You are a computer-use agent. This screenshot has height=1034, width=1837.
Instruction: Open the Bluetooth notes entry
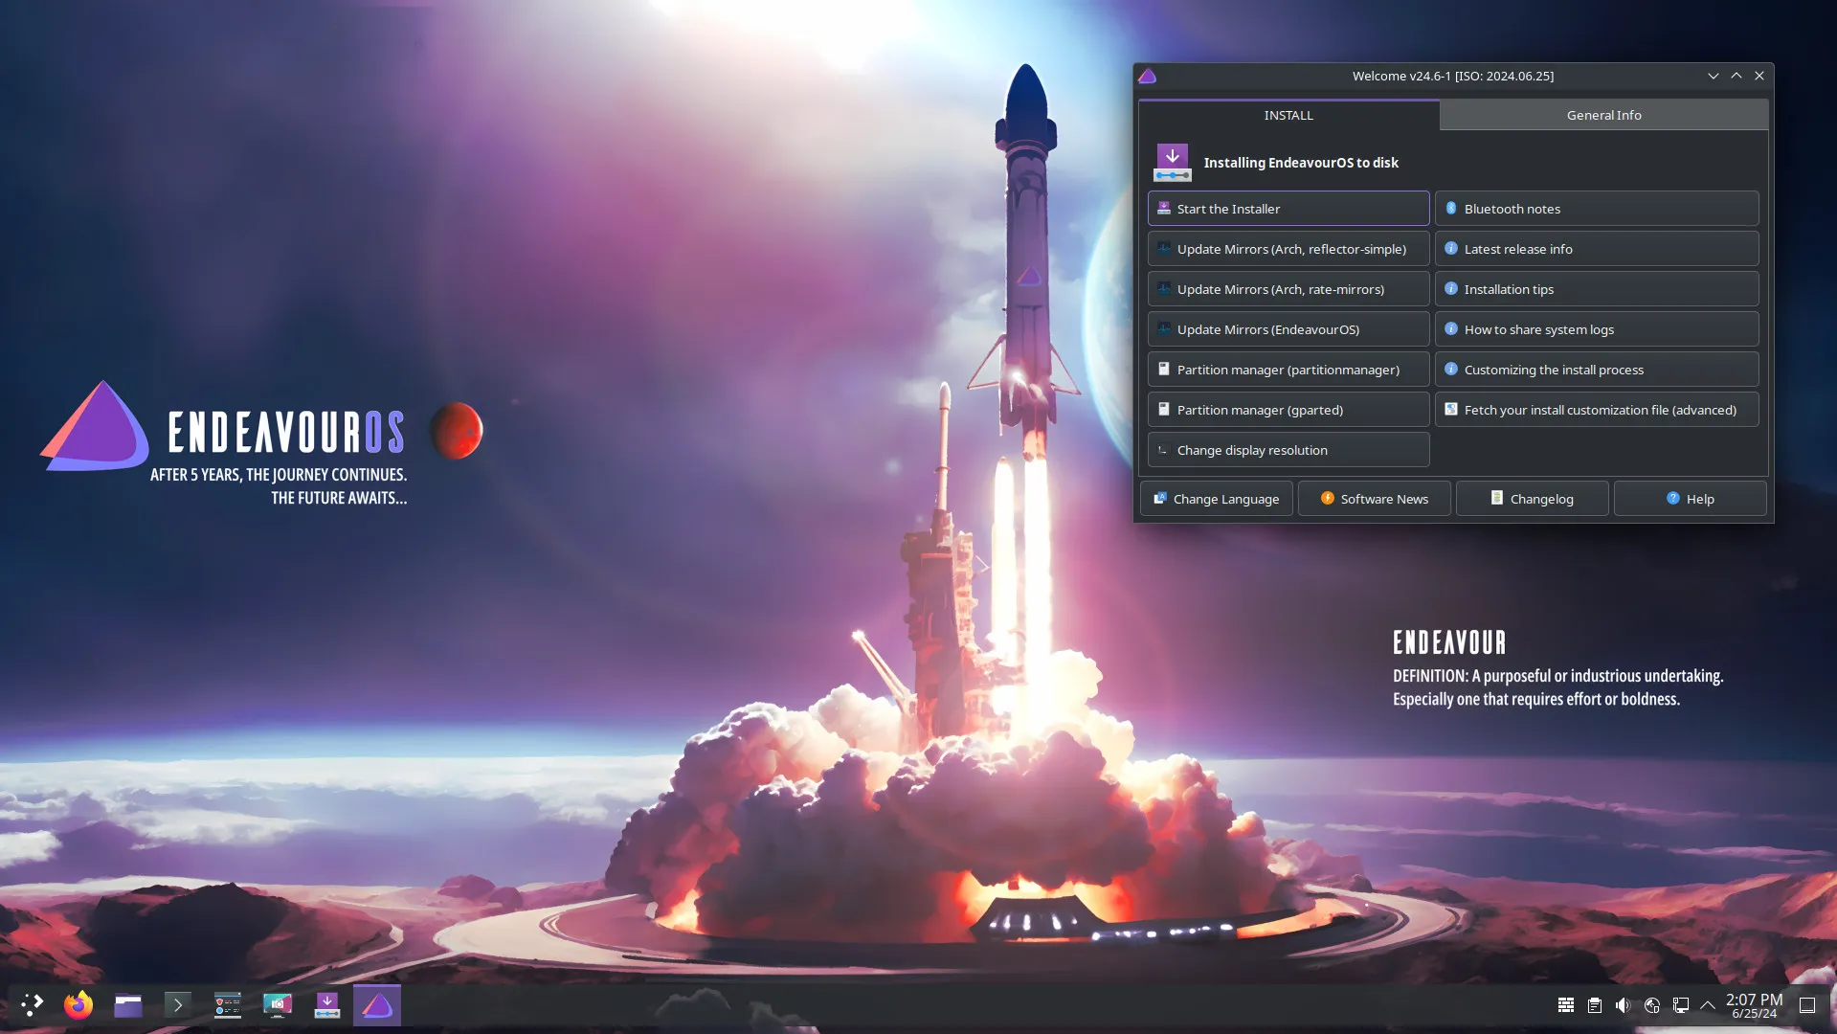point(1596,209)
